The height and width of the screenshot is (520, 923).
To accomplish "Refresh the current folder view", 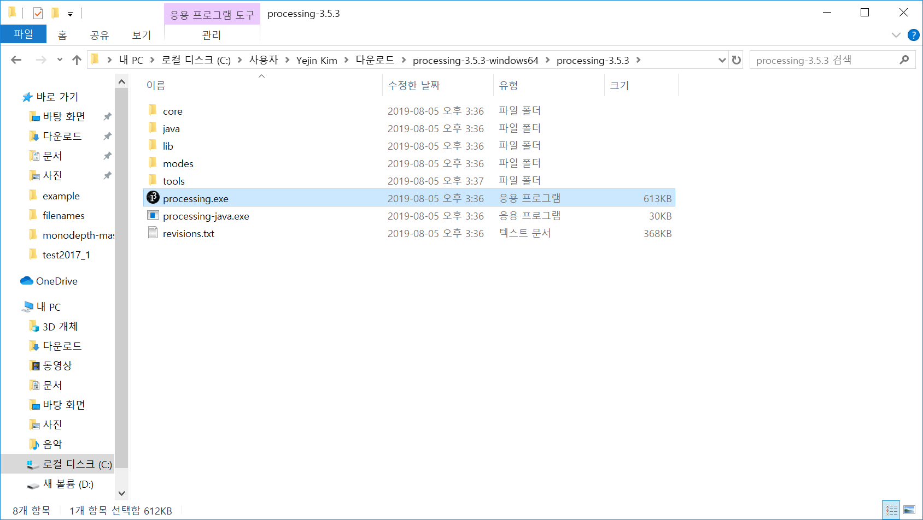I will 737,60.
